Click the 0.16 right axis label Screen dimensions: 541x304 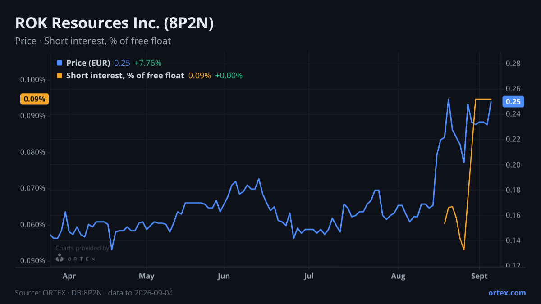click(x=513, y=215)
